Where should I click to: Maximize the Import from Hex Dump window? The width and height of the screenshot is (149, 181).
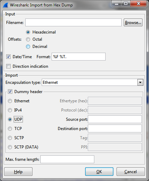pyautogui.click(x=126, y=4)
